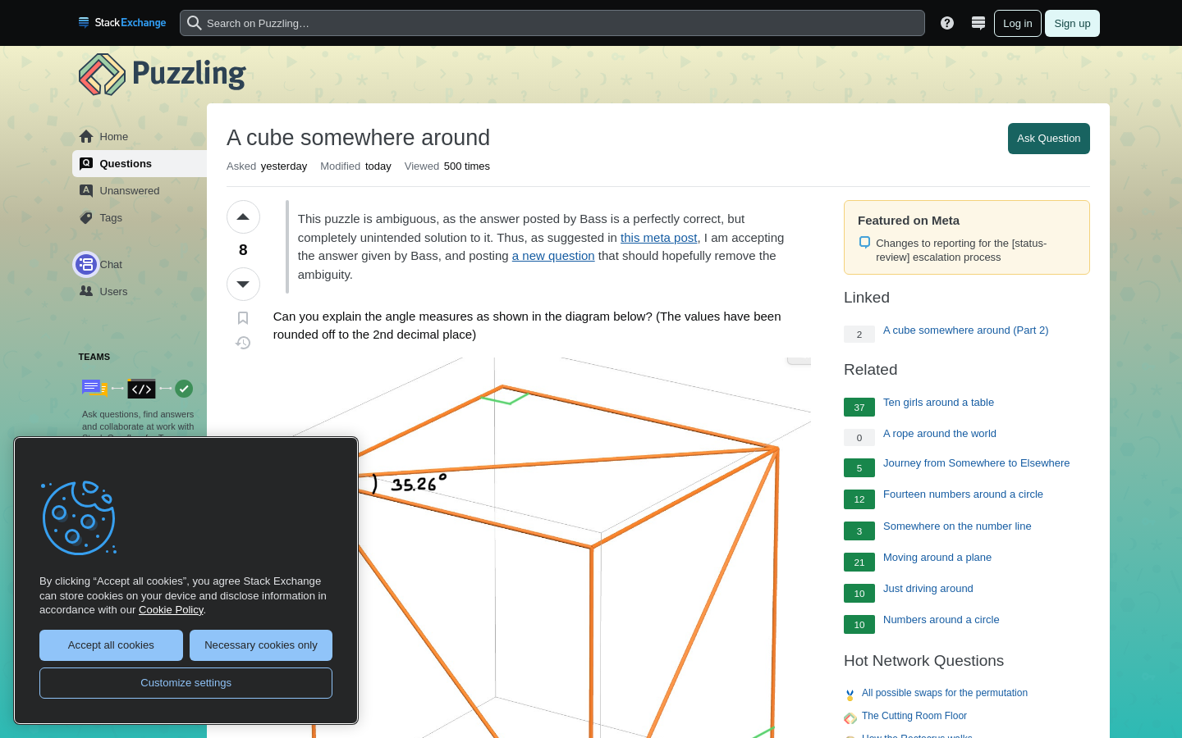Image resolution: width=1182 pixels, height=738 pixels.
Task: Choose Necessary cookies only
Action: [261, 645]
